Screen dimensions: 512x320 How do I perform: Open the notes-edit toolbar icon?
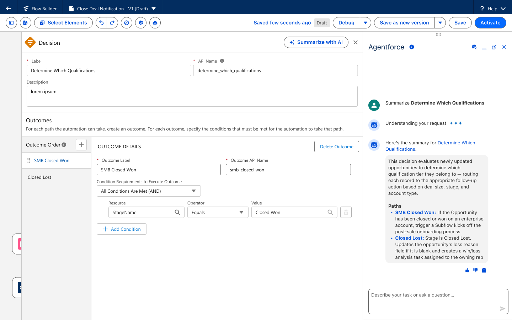26,23
